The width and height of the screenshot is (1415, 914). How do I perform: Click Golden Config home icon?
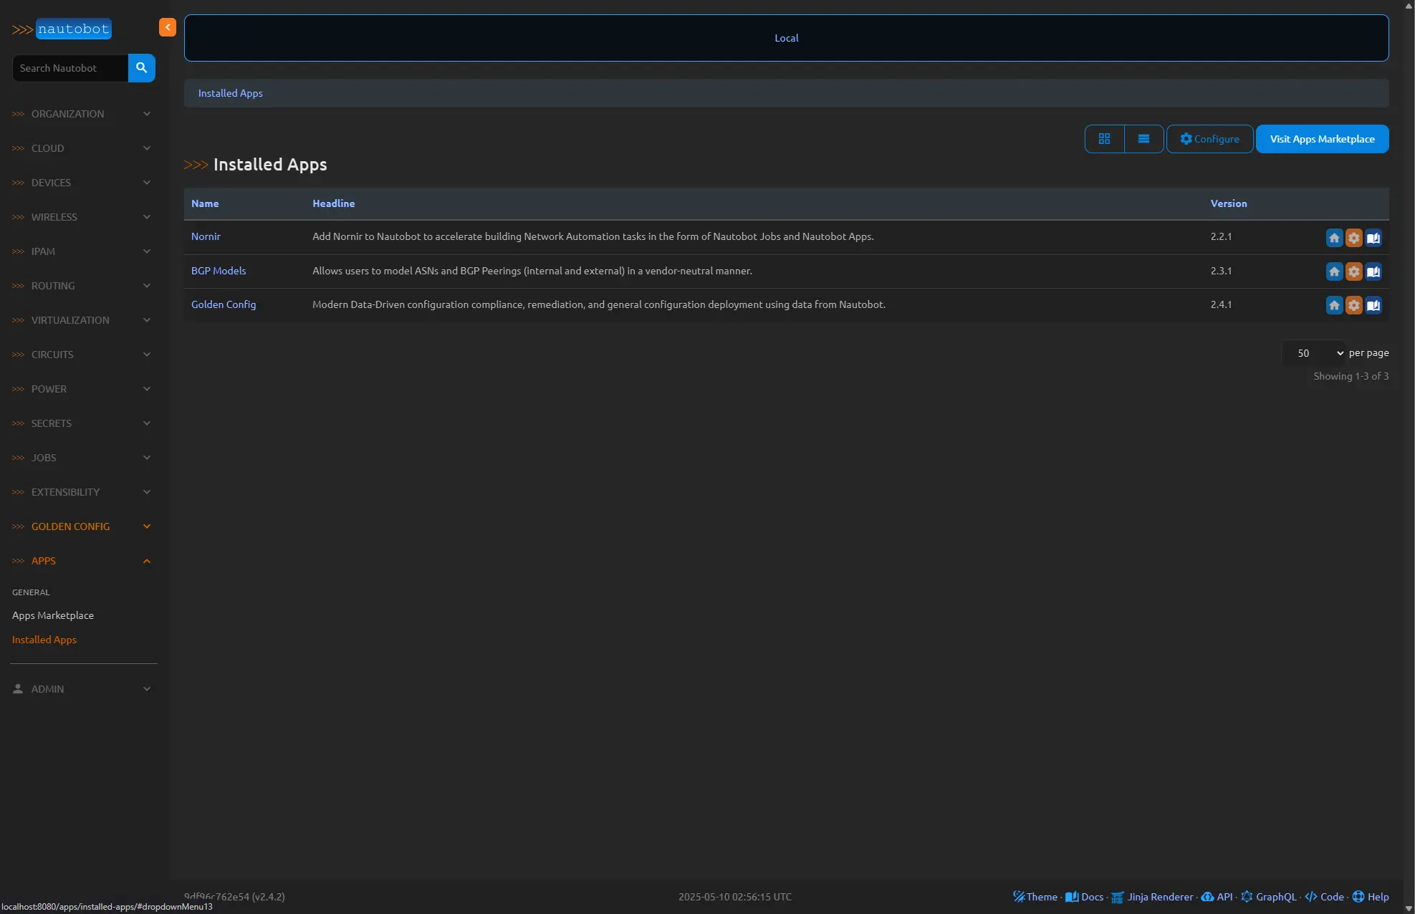(x=1334, y=305)
